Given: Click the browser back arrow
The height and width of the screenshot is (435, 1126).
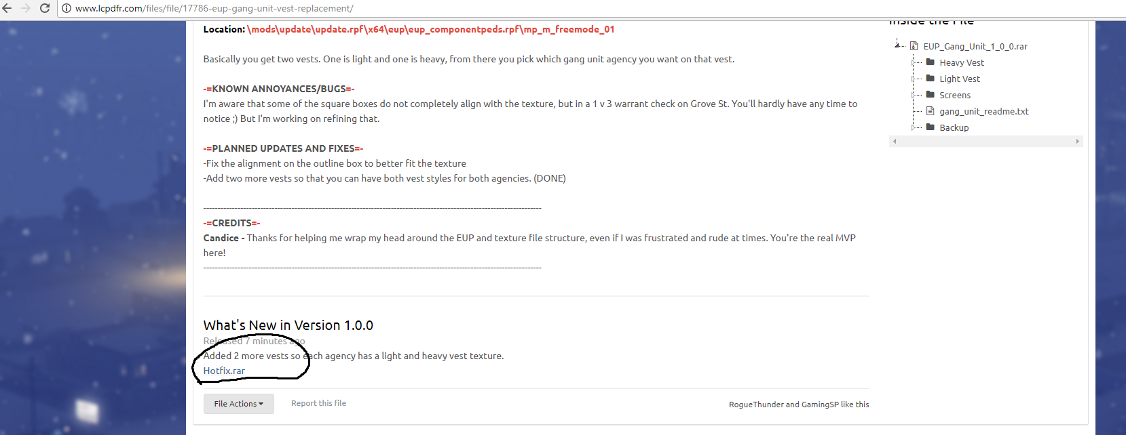Looking at the screenshot, I should (x=7, y=8).
